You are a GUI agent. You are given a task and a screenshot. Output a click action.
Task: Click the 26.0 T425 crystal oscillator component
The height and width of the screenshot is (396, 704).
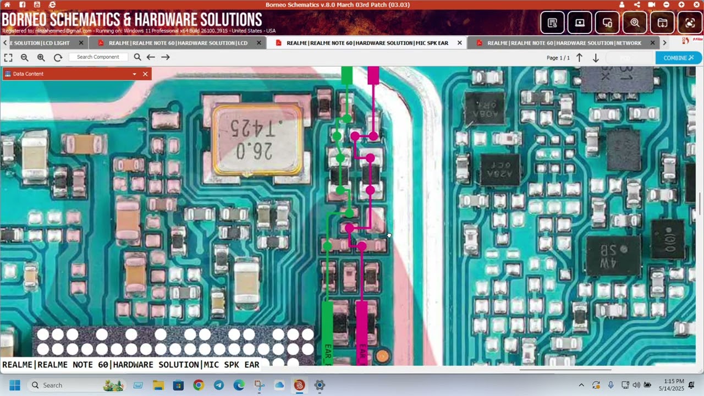coord(257,140)
